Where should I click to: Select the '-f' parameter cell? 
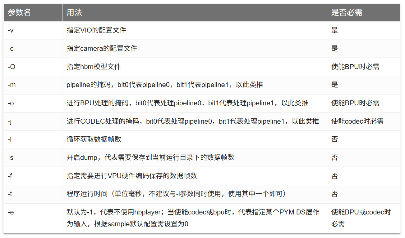click(33, 176)
